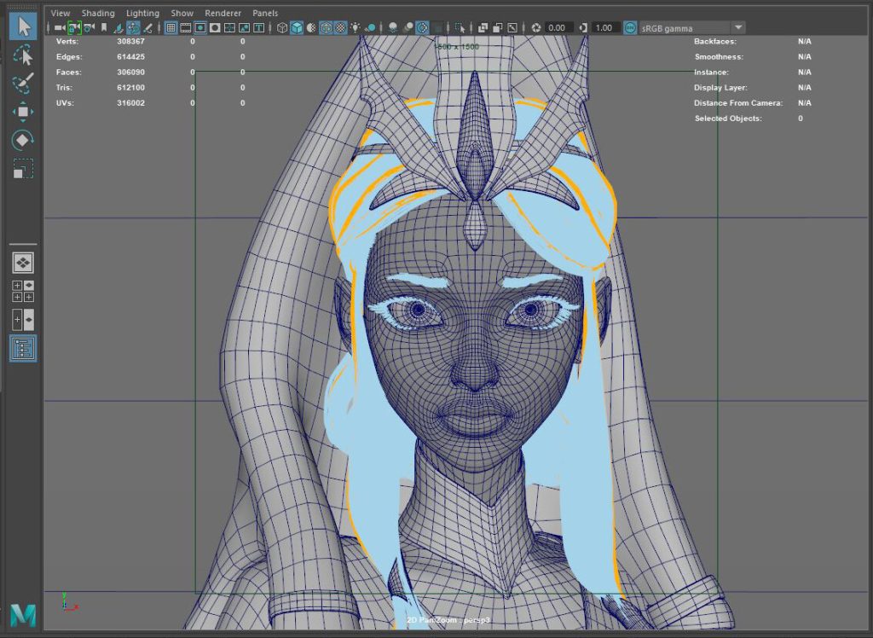Viewport: 873px width, 638px height.
Task: Switch to single perspective pane layout
Action: coord(23,263)
